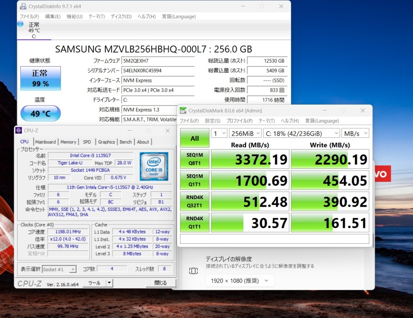Click the 正常 99% health status indicator
This screenshot has width=413, height=318.
click(x=40, y=78)
